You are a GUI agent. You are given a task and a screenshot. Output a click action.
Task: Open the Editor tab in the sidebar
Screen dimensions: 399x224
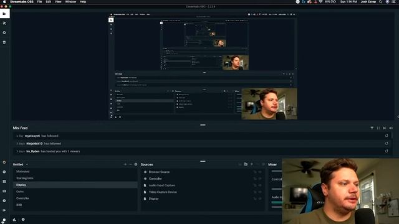(4, 14)
